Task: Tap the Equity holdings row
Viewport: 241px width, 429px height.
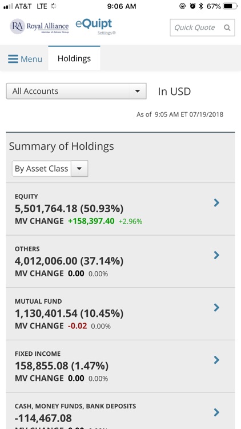Action: [x=120, y=209]
